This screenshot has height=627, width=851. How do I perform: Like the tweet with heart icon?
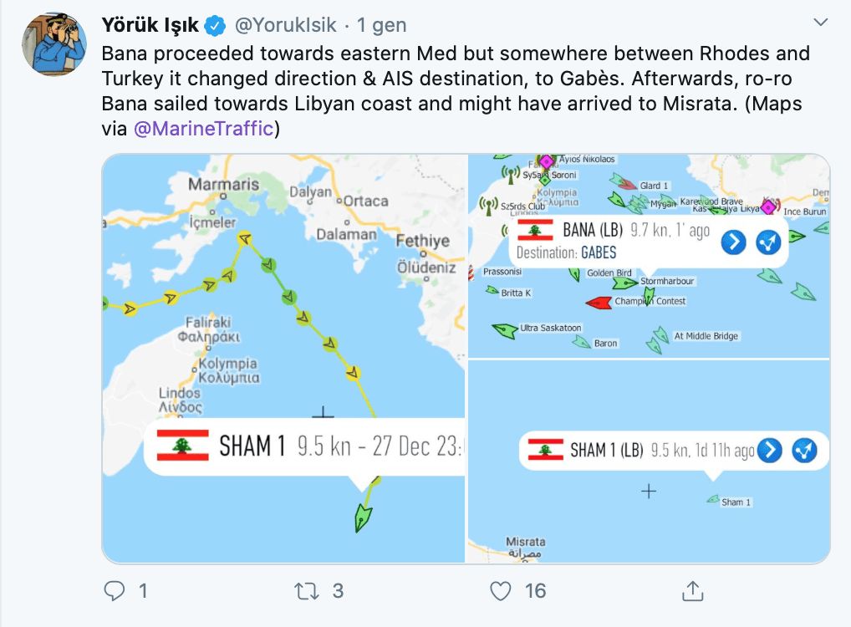coord(500,591)
